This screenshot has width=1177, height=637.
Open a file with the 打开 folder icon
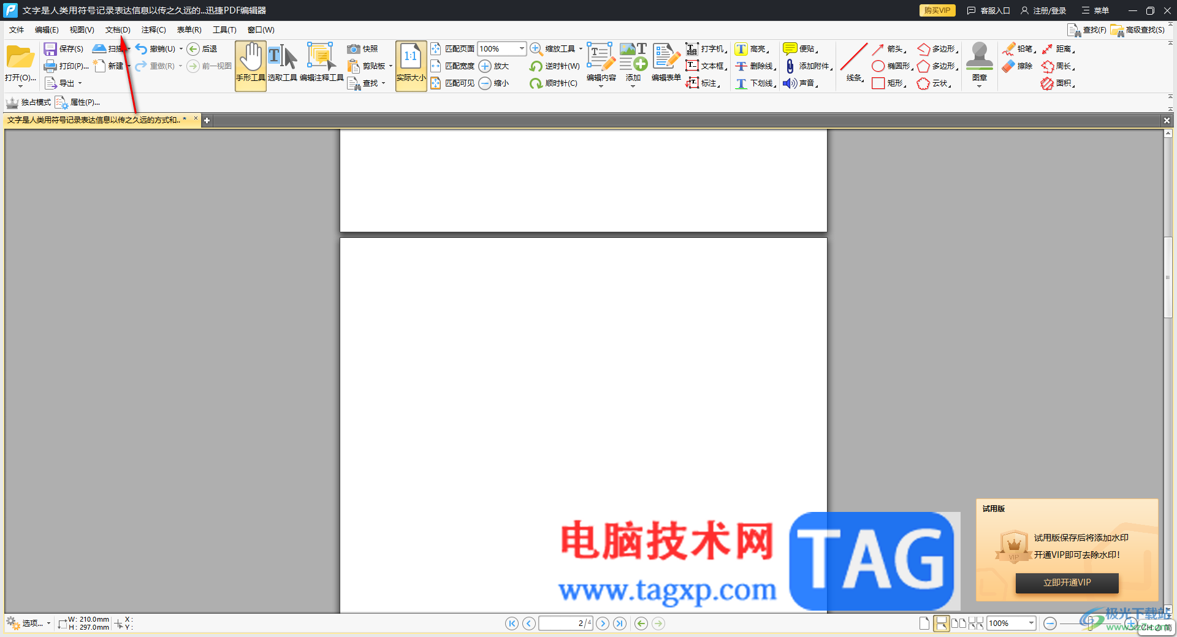[20, 58]
